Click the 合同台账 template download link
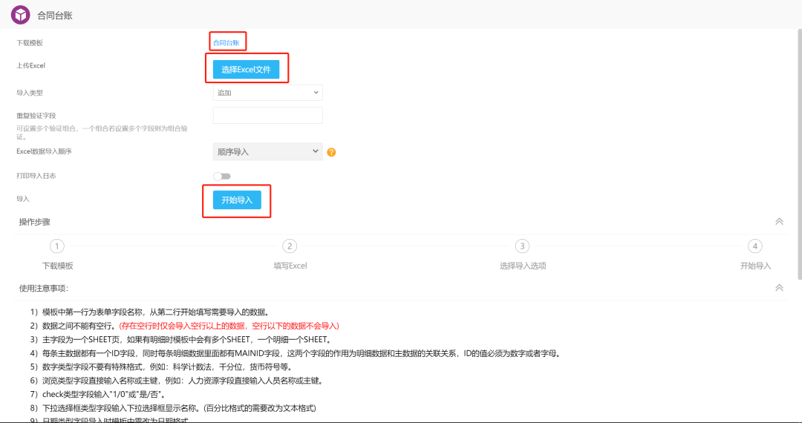Viewport: 802px width, 423px height. [226, 43]
